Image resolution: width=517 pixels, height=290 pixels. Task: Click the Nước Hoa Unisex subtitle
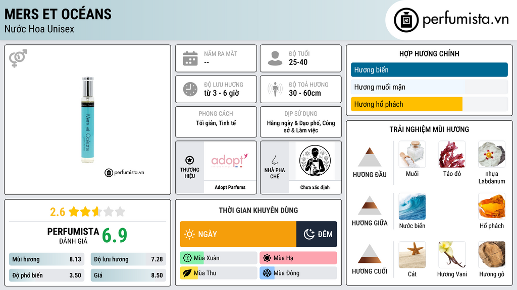tap(39, 29)
